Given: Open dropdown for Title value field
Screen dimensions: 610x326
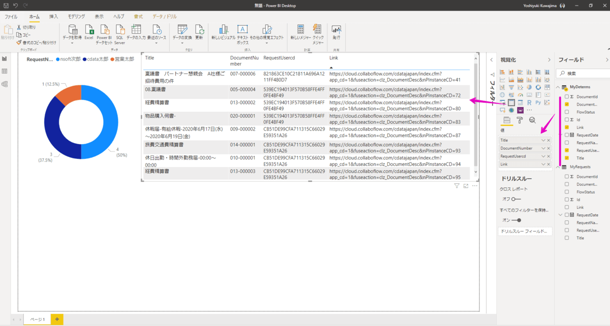Looking at the screenshot, I should click(x=543, y=140).
